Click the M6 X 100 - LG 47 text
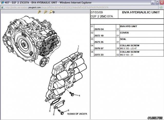 coord(128,49)
